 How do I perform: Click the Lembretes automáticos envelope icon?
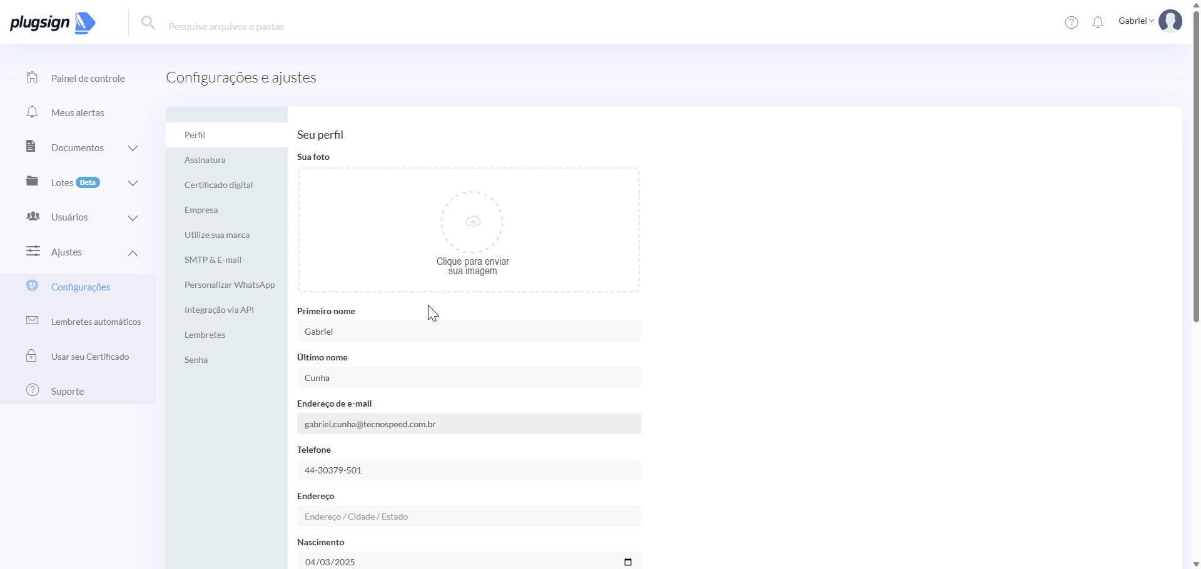(x=33, y=320)
